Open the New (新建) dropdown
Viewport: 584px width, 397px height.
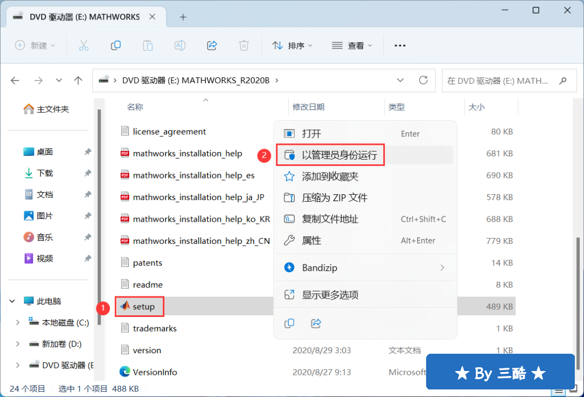(x=35, y=45)
